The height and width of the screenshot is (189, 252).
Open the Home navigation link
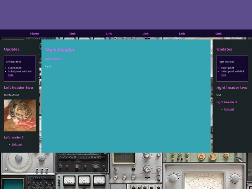35,34
